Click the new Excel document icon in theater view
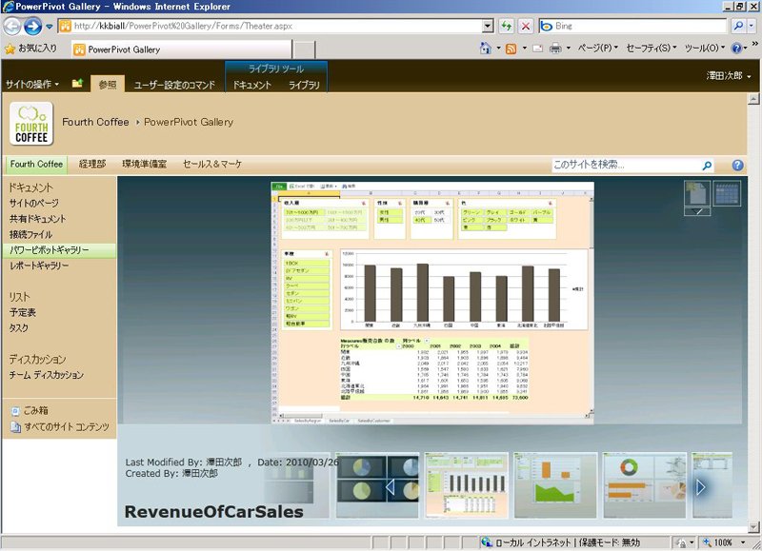Viewport: 762px width, 551px height. [x=697, y=193]
